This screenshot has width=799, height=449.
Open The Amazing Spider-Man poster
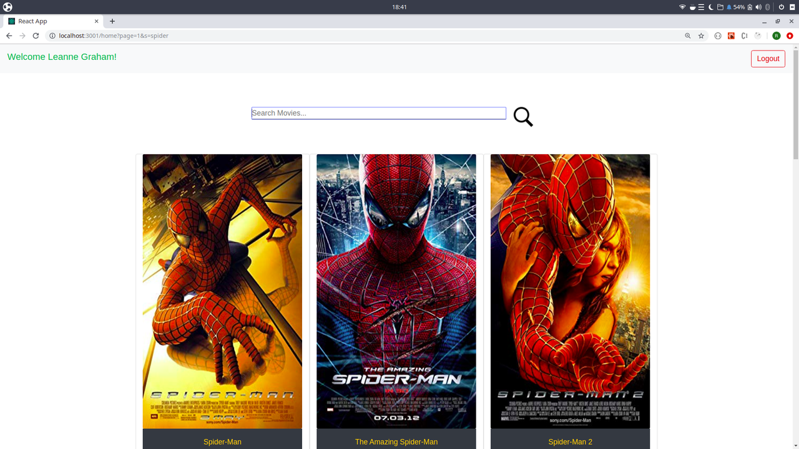(x=396, y=291)
